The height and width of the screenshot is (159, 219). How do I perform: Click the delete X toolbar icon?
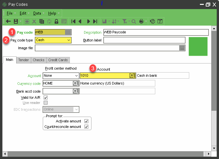[x=34, y=22]
